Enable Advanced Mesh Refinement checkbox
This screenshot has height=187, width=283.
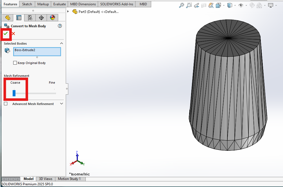(x=6, y=104)
